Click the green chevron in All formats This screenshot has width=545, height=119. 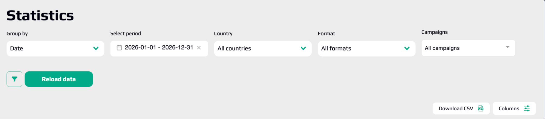tap(407, 48)
